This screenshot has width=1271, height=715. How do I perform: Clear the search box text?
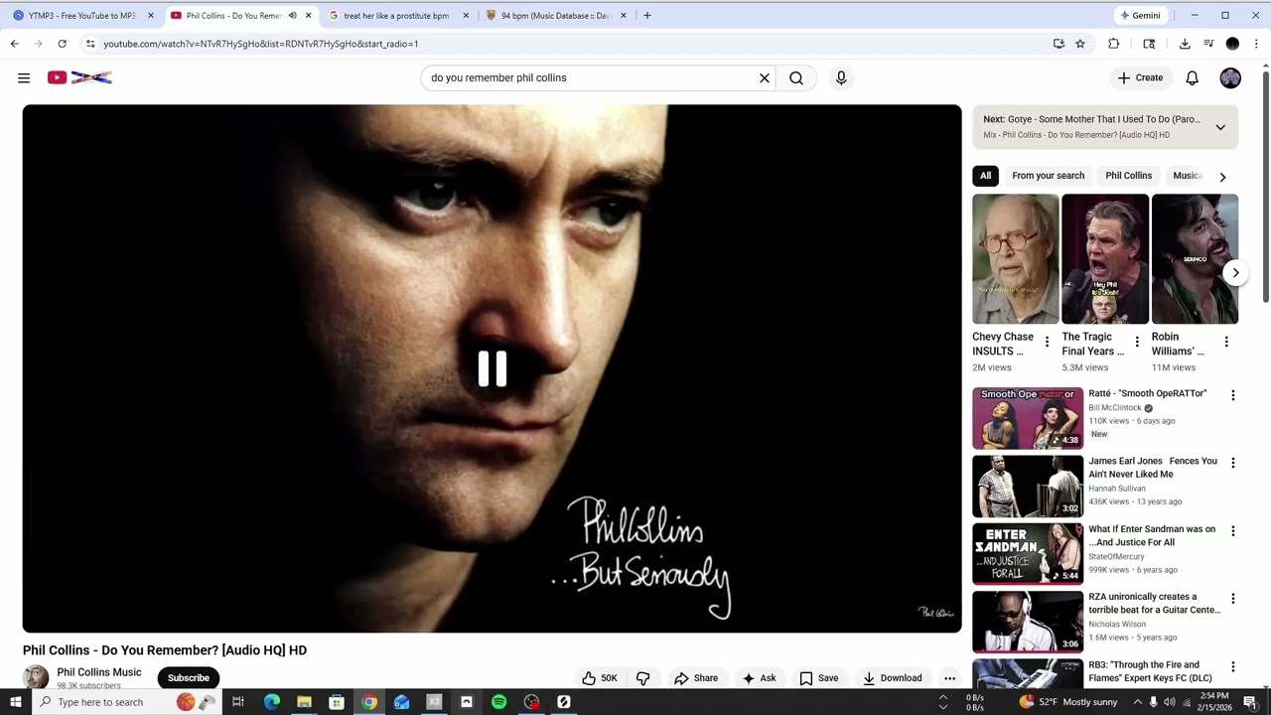(765, 77)
